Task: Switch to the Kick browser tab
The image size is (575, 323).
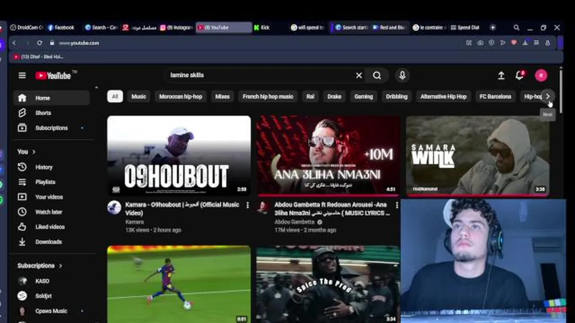Action: pos(269,27)
